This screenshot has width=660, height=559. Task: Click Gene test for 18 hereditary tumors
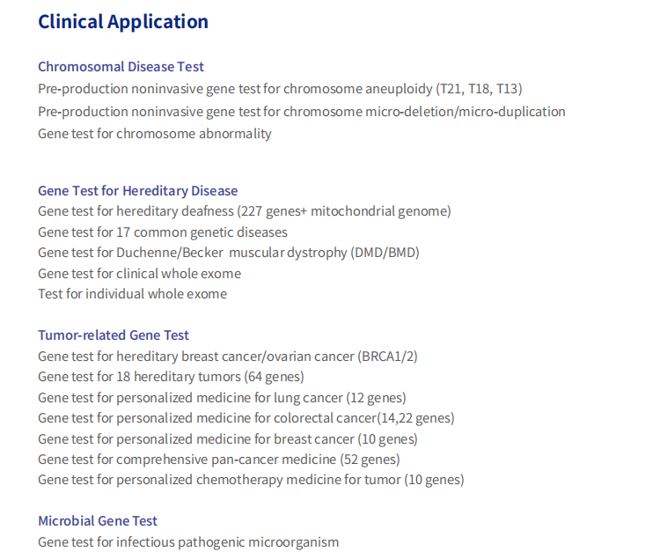point(171,377)
